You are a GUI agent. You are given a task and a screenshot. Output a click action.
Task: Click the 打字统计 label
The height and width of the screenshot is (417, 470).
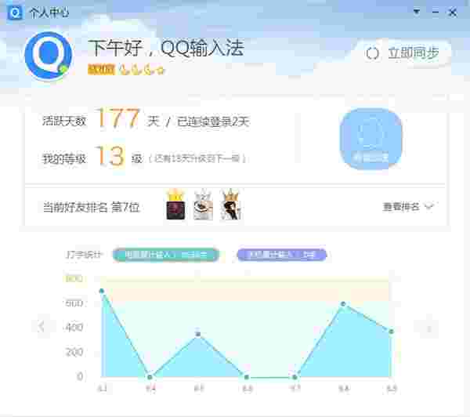(x=84, y=255)
